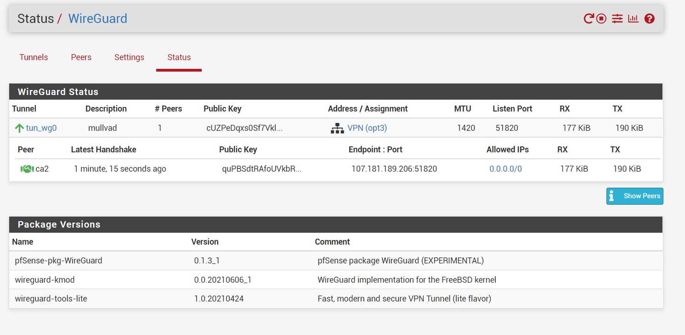Viewport: 685px width, 335px height.
Task: Click the Status breadcrumb text
Action: pyautogui.click(x=35, y=19)
